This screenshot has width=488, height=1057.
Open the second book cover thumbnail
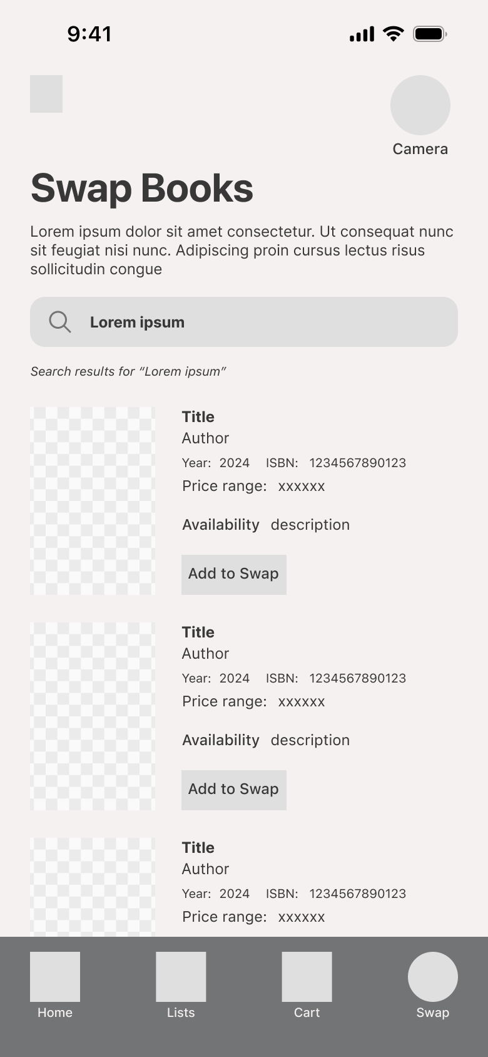click(x=93, y=716)
